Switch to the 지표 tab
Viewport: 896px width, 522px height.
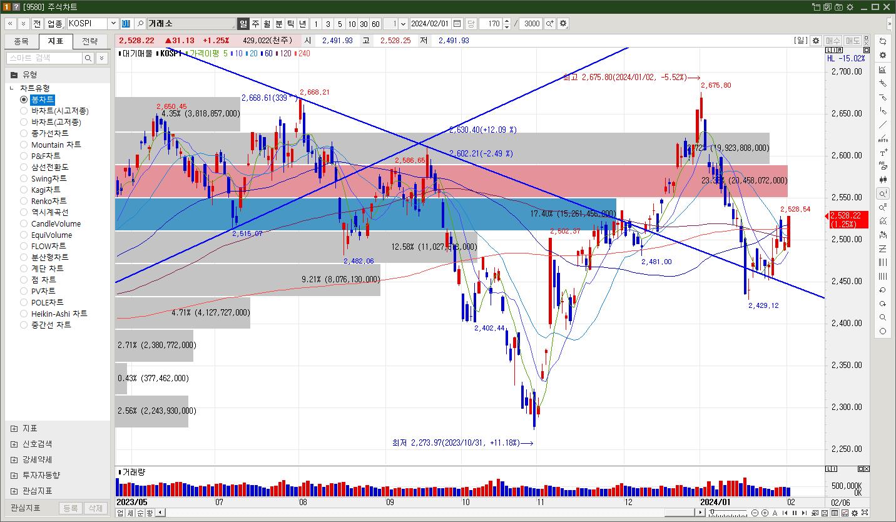click(x=56, y=41)
